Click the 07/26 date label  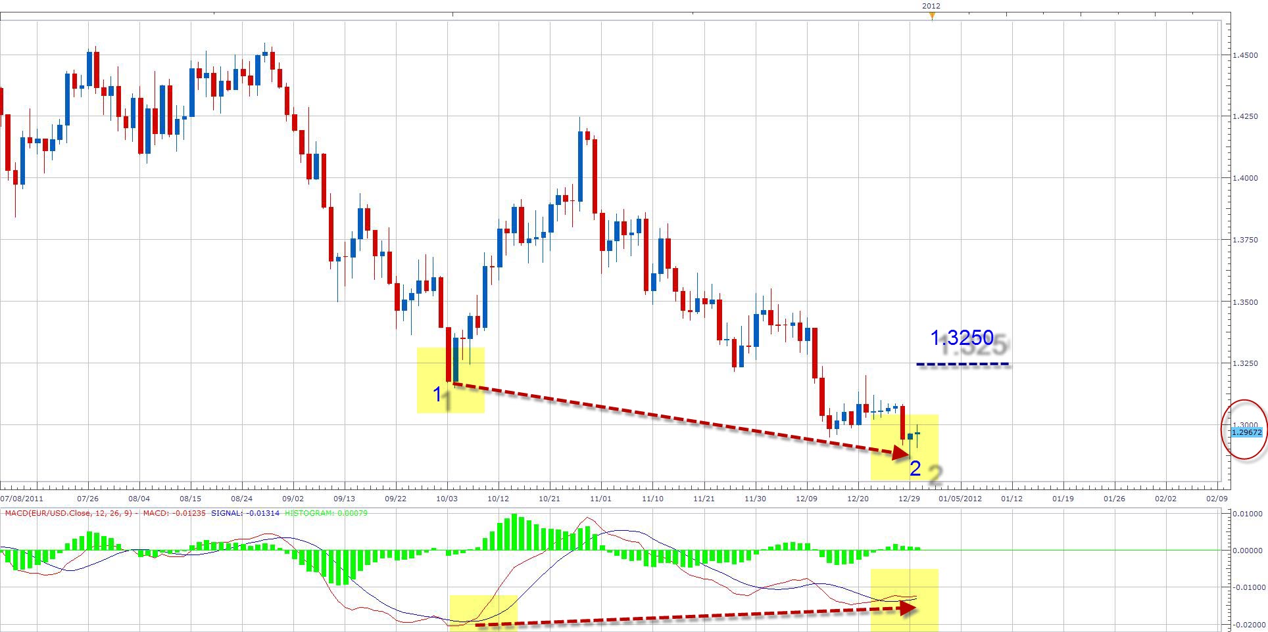point(88,499)
